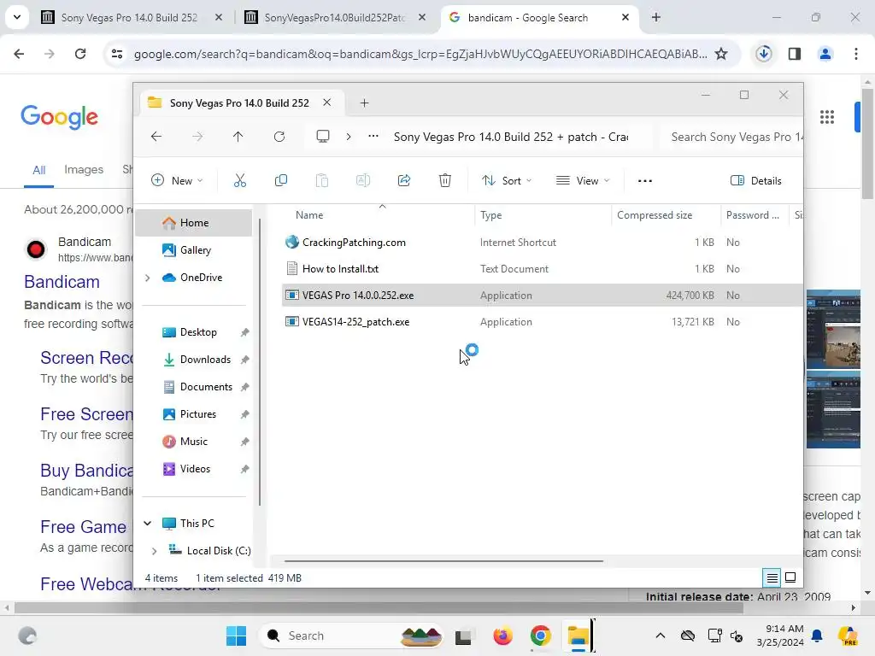Click the Copy icon in Explorer toolbar
The image size is (875, 656).
point(281,181)
